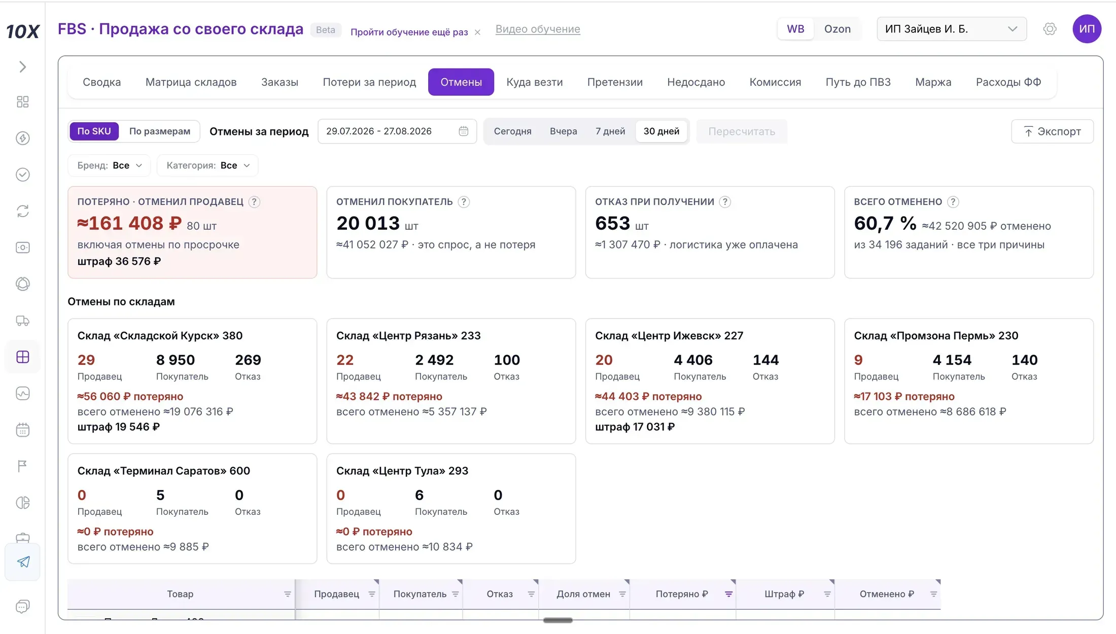The image size is (1116, 634).
Task: Show help for Отказ при получении card
Action: 725,202
